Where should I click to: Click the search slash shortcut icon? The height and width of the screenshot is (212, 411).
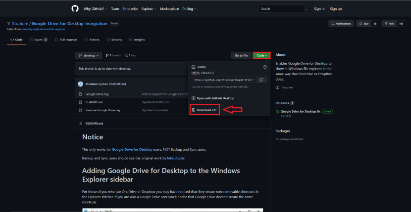coord(306,8)
